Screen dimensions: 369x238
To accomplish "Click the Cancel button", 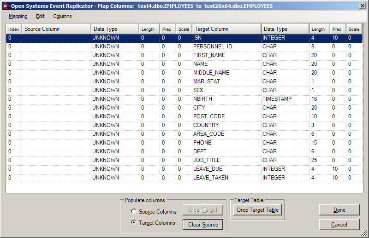I will point(339,225).
